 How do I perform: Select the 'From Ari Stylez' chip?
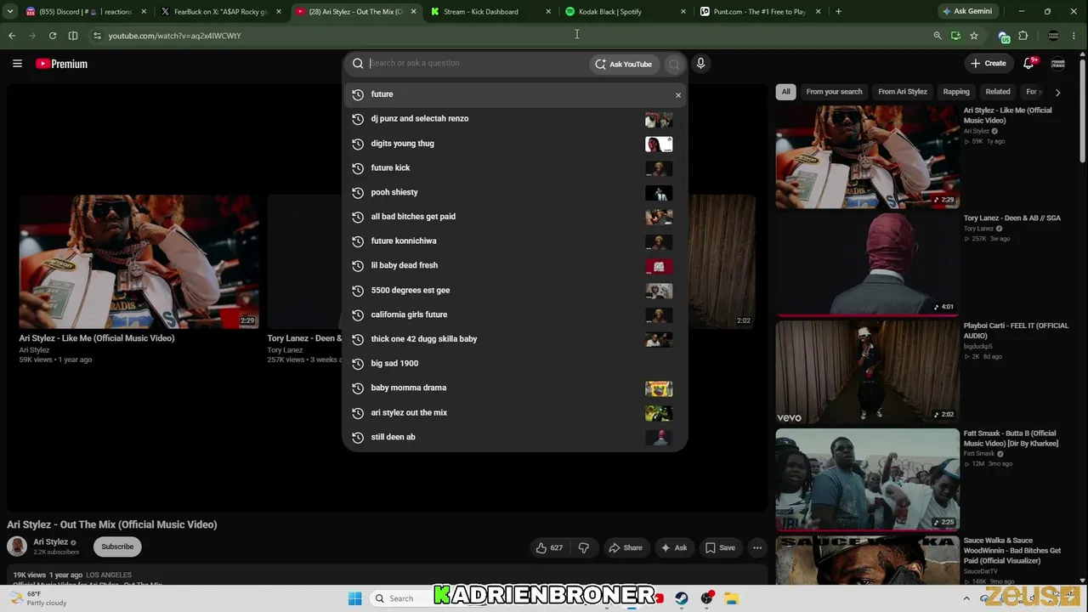pos(903,92)
